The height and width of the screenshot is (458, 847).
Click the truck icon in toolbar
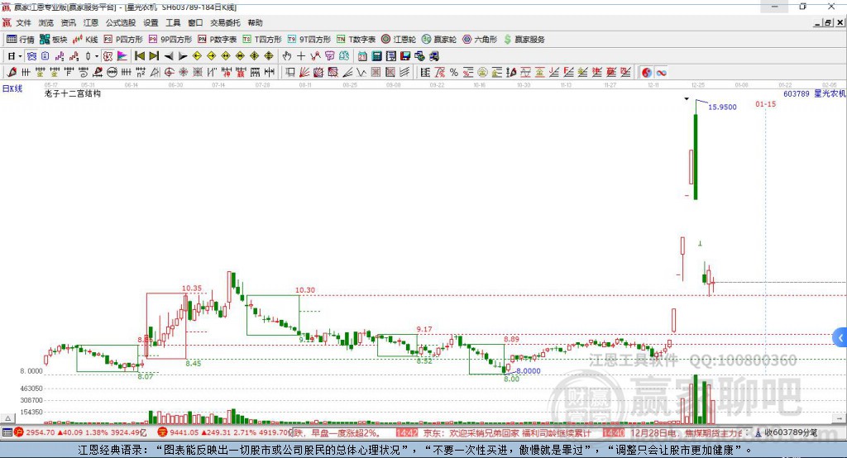[x=433, y=56]
